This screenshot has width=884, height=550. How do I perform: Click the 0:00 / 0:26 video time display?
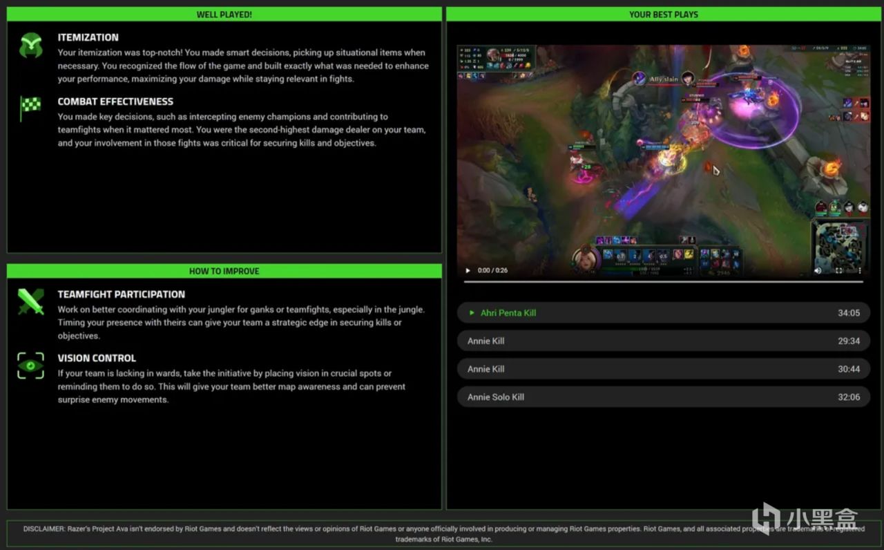(x=492, y=270)
